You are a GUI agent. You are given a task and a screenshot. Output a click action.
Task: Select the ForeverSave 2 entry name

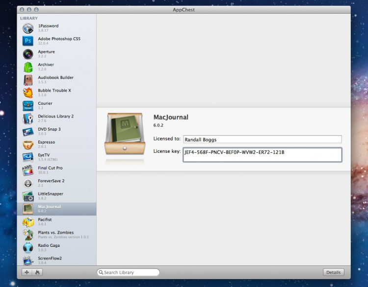(51, 181)
